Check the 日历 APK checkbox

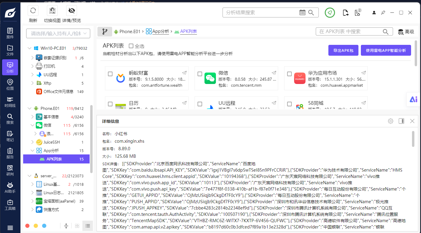coord(110,104)
